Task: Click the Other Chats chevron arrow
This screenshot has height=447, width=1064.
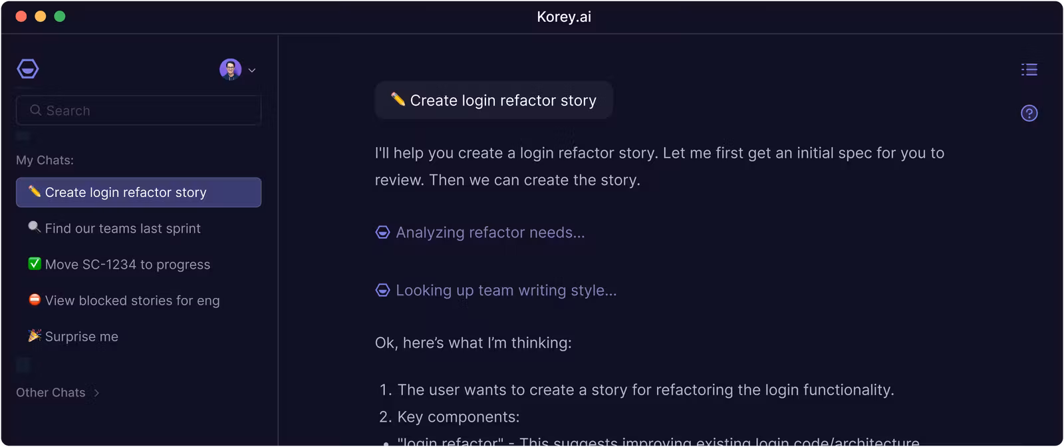Action: coord(96,392)
